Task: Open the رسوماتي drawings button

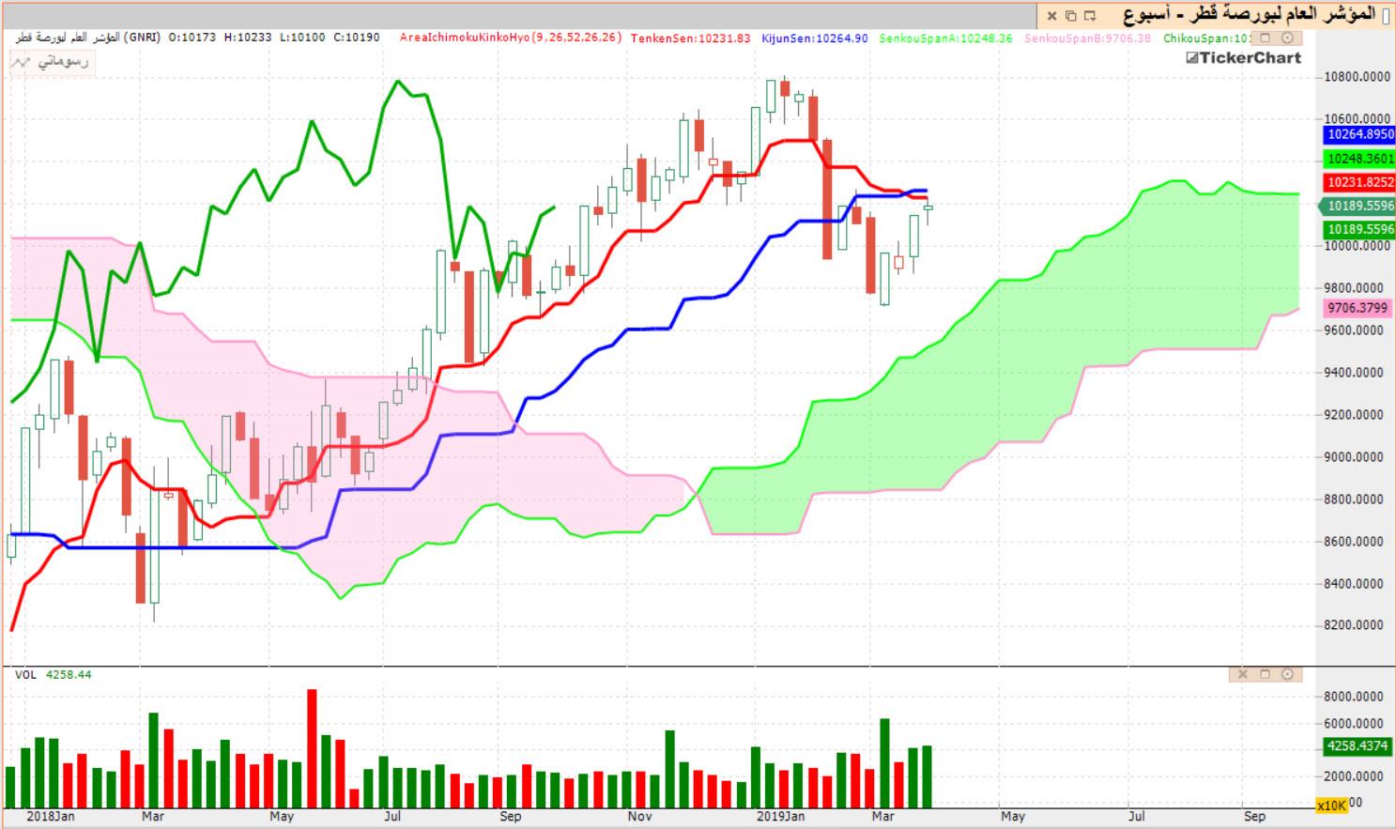Action: coord(52,62)
